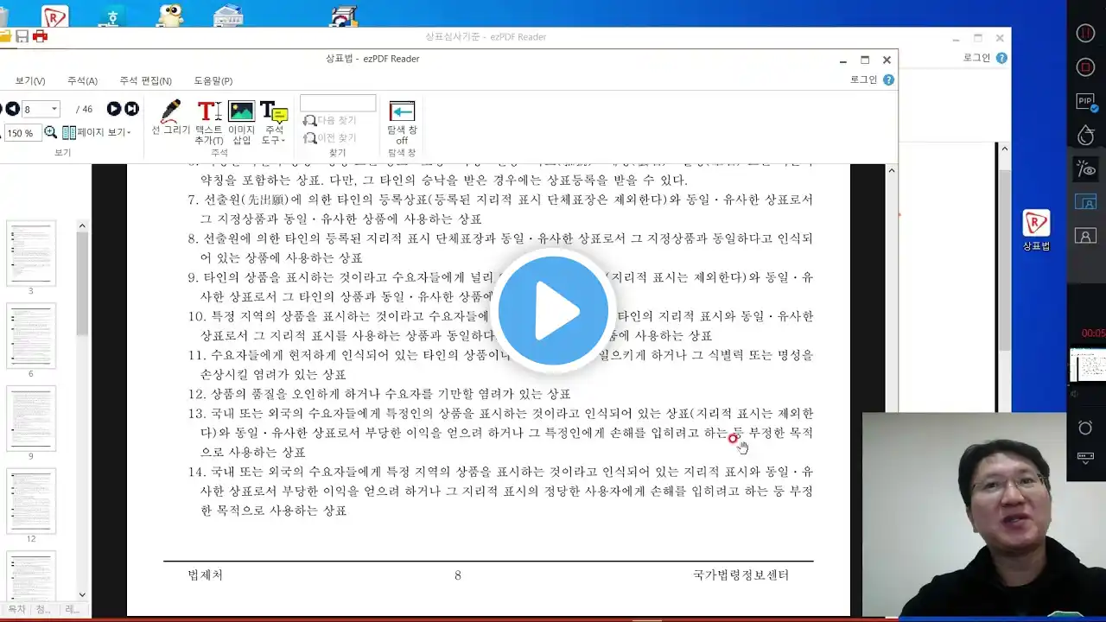Click 로그인 in the 상표법 window
Image resolution: width=1106 pixels, height=622 pixels.
coord(864,79)
